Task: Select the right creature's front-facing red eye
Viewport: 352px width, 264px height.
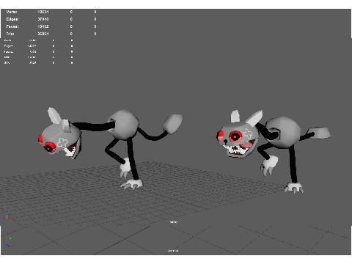Action: coord(235,136)
